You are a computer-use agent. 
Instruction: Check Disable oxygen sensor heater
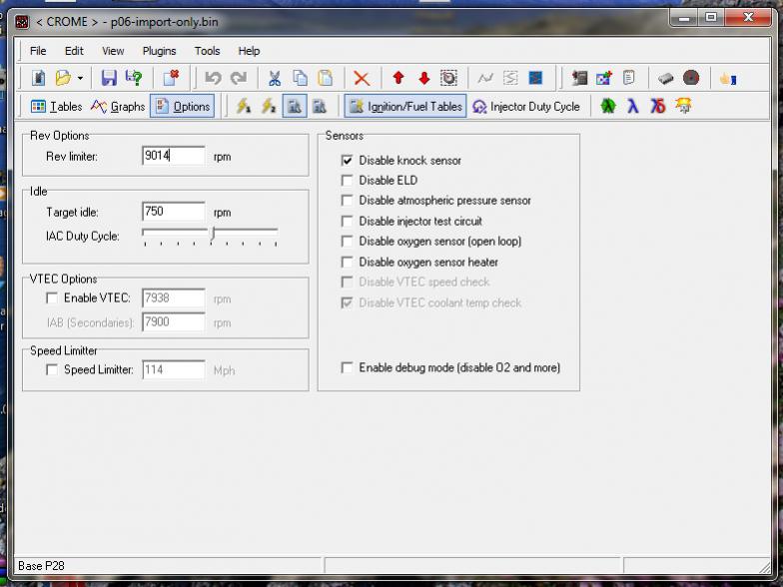(x=347, y=262)
